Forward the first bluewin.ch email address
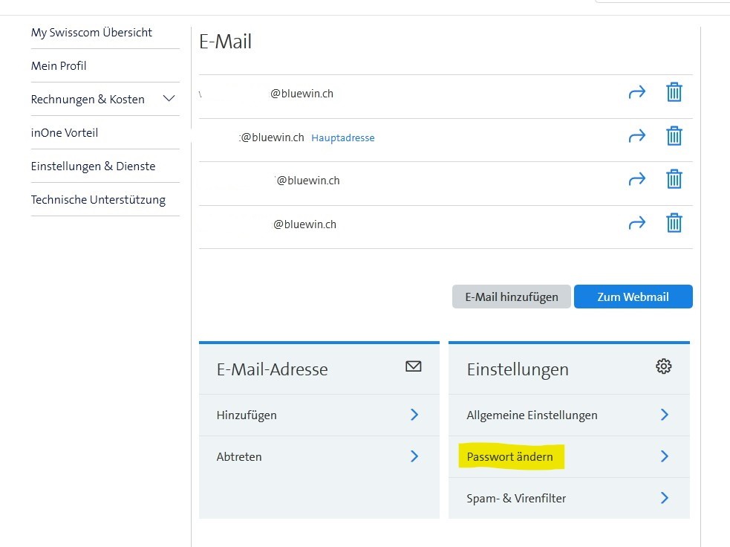Screen dimensions: 730x547 pos(637,92)
